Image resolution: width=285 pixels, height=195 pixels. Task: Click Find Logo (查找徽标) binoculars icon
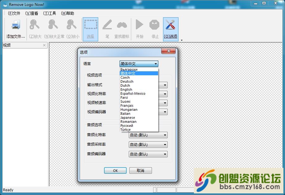[122, 25]
